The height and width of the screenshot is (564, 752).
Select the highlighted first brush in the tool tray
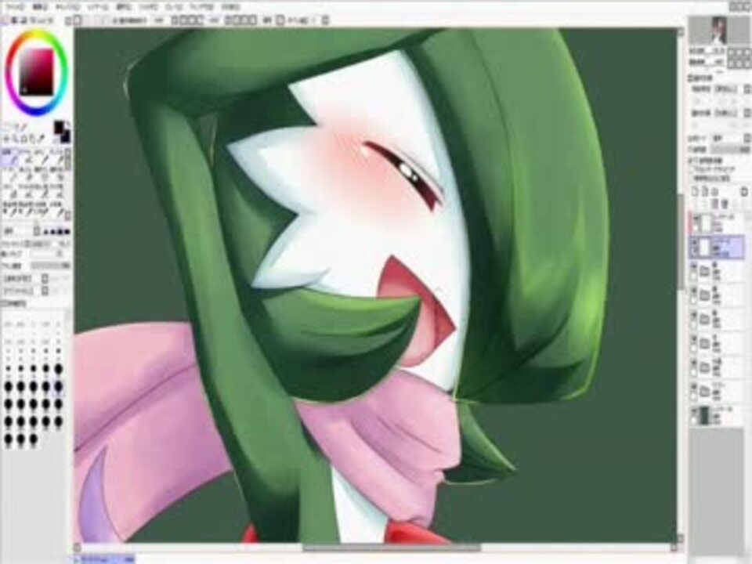9,157
